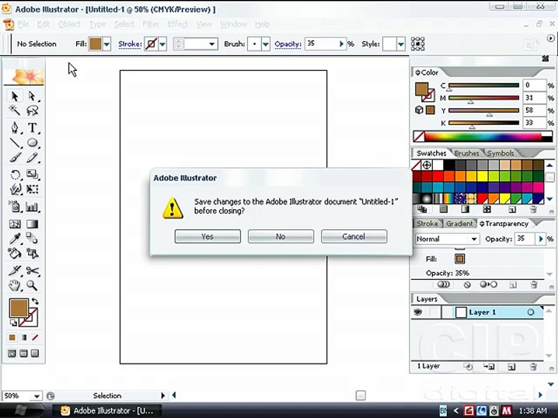Image resolution: width=558 pixels, height=418 pixels.
Task: Switch to the Gradient tab
Action: pos(459,224)
